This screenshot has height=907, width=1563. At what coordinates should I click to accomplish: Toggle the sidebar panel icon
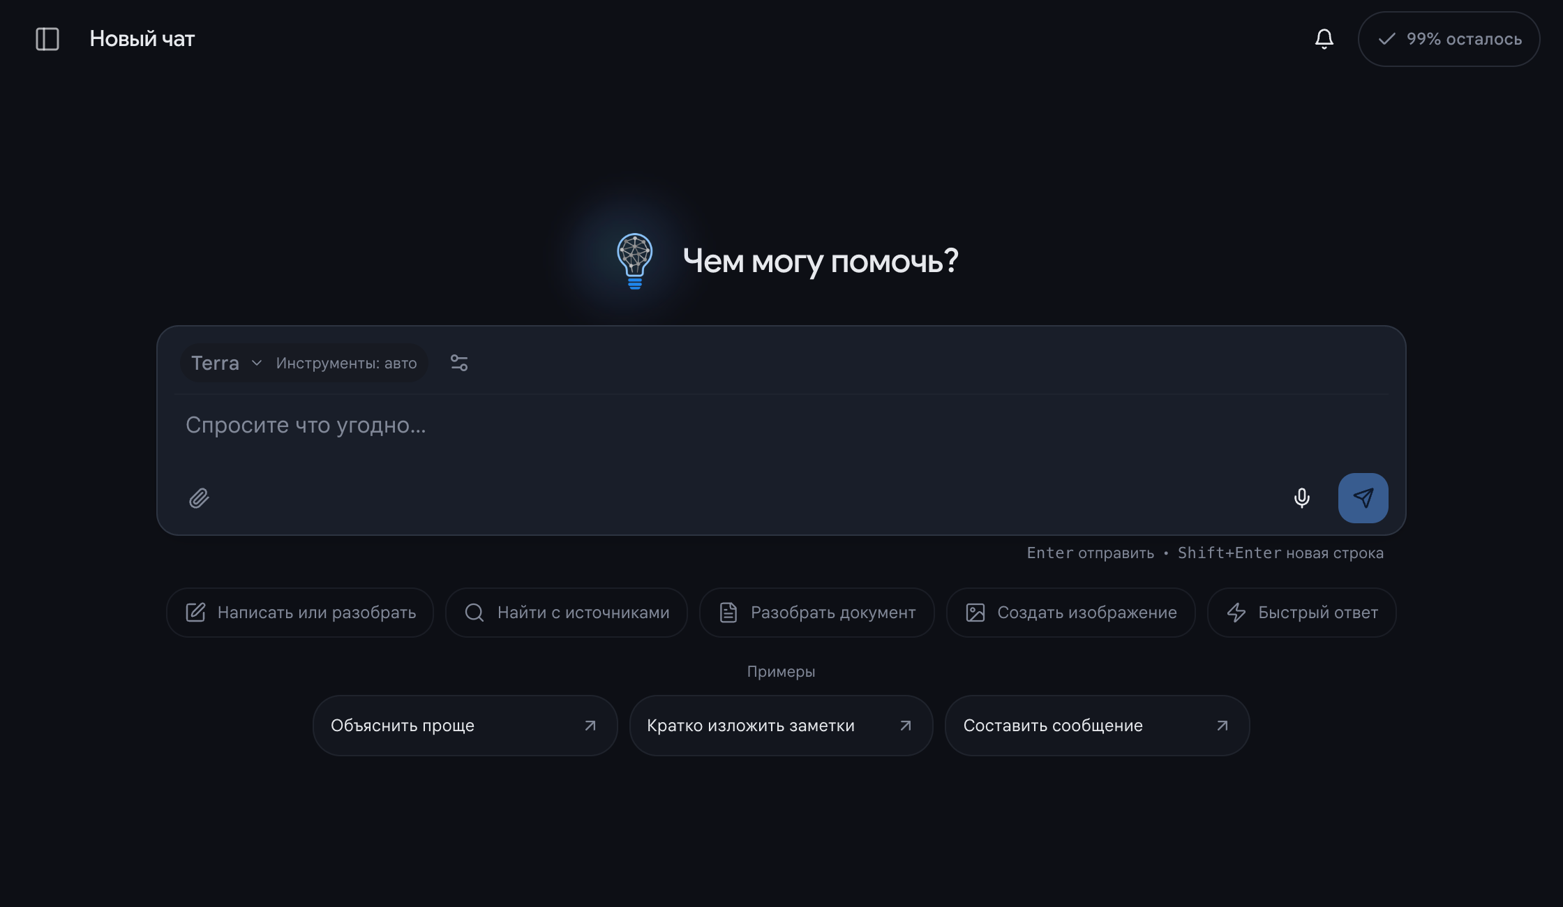pos(47,39)
